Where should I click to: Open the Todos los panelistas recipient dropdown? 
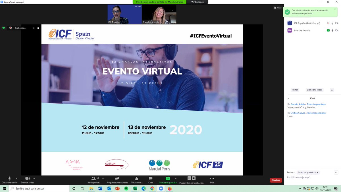[308, 172]
